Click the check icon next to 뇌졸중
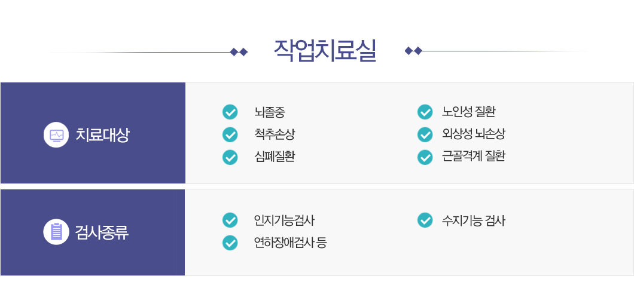Viewport: 634px width, 288px height. click(230, 112)
